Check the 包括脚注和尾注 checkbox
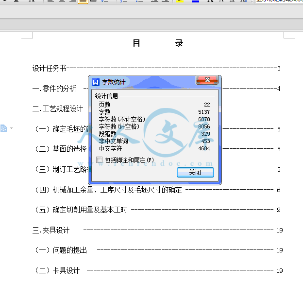This screenshot has height=285, width=303. (100, 160)
